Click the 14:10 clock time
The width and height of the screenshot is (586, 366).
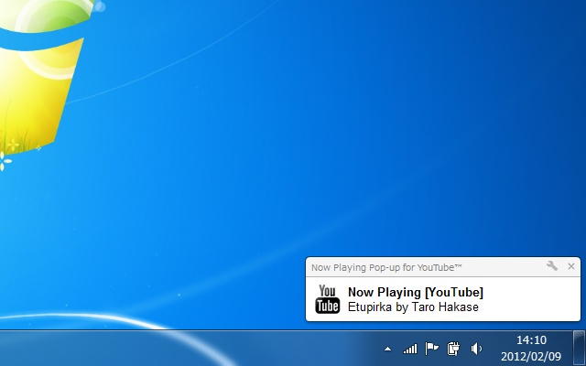pyautogui.click(x=531, y=340)
